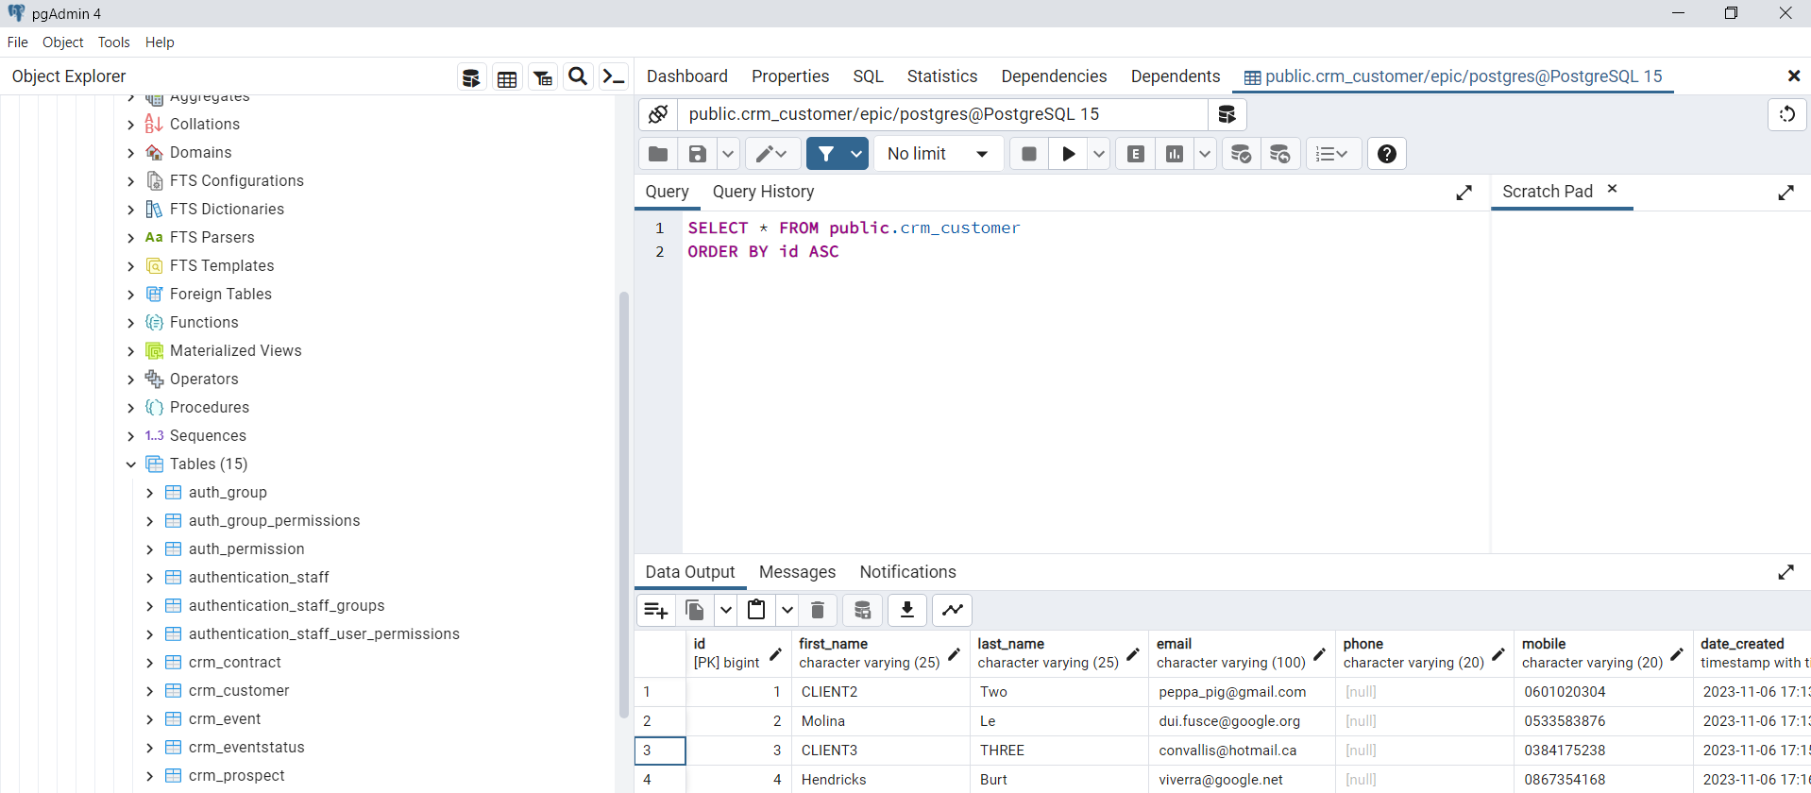Maximize the Data Output panel

coord(1786,572)
